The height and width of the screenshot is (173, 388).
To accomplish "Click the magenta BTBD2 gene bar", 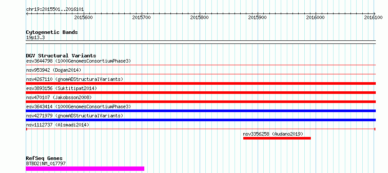I will pyautogui.click(x=85, y=169).
